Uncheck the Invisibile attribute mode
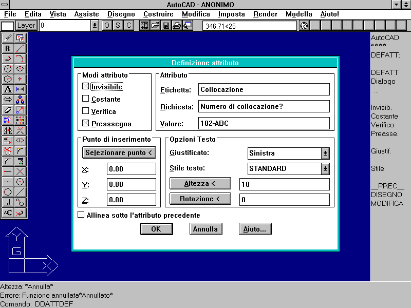 pos(85,86)
